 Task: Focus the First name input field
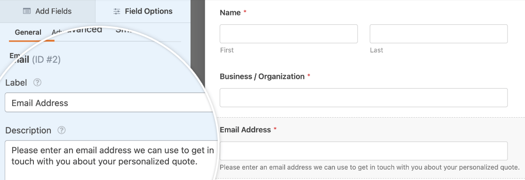point(289,34)
